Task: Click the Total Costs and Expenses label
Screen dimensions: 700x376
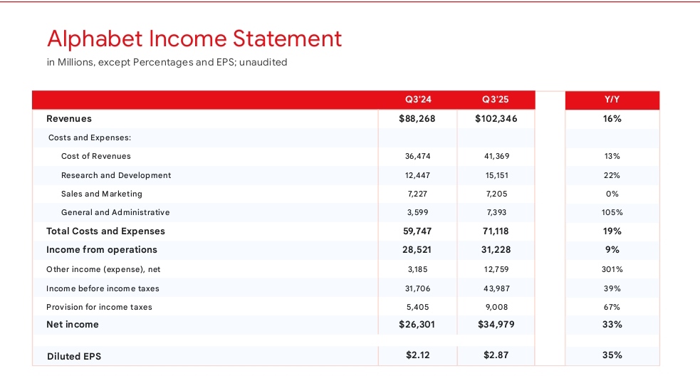Action: click(x=105, y=231)
